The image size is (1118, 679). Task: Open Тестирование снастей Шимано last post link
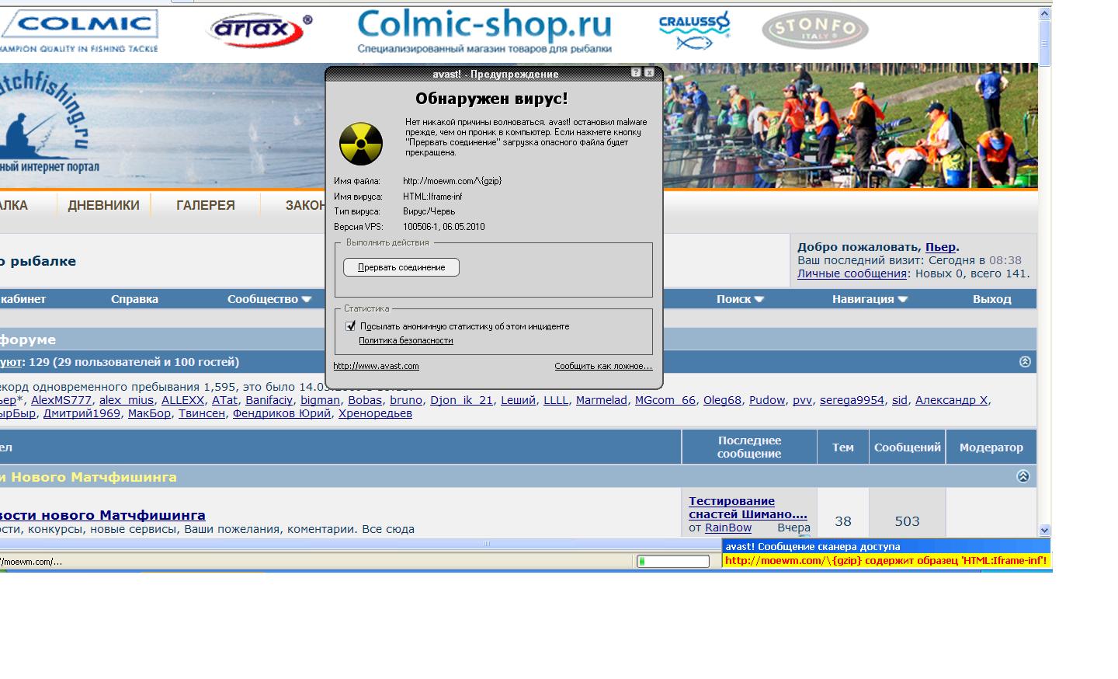click(748, 507)
